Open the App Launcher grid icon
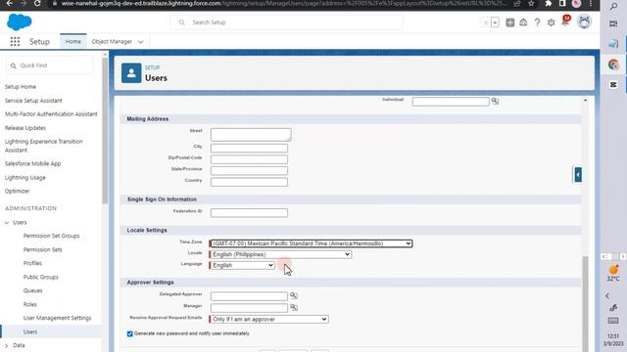627x352 pixels. point(15,41)
